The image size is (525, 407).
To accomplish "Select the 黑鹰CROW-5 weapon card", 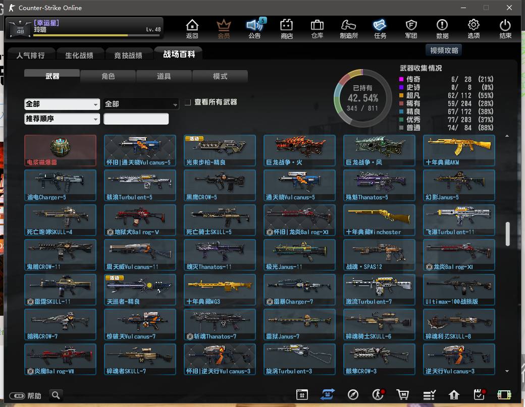I will pos(220,185).
